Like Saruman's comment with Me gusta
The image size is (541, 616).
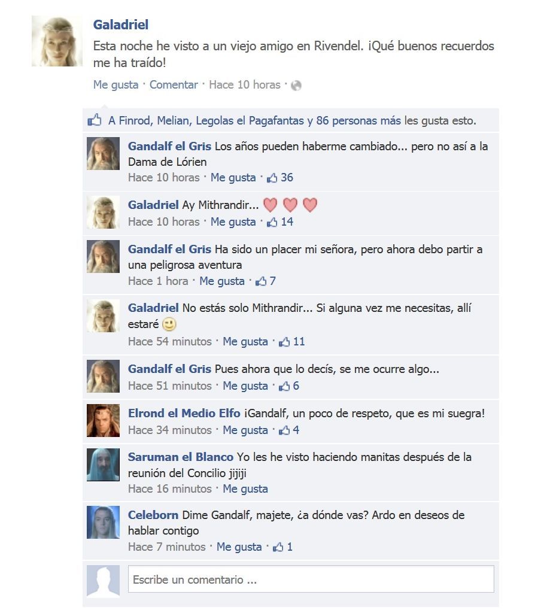coord(245,489)
